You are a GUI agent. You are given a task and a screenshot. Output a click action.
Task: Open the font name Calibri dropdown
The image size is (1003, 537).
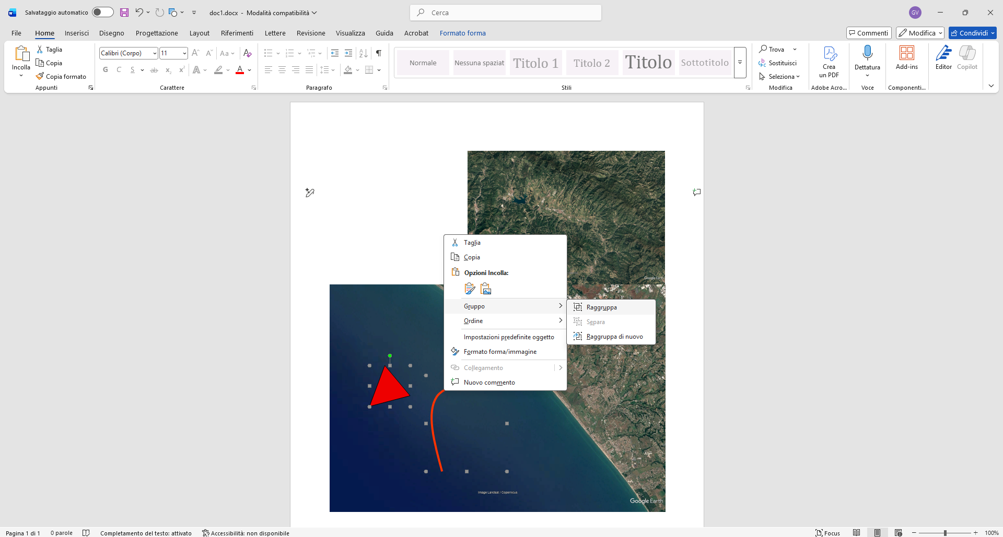pyautogui.click(x=155, y=53)
